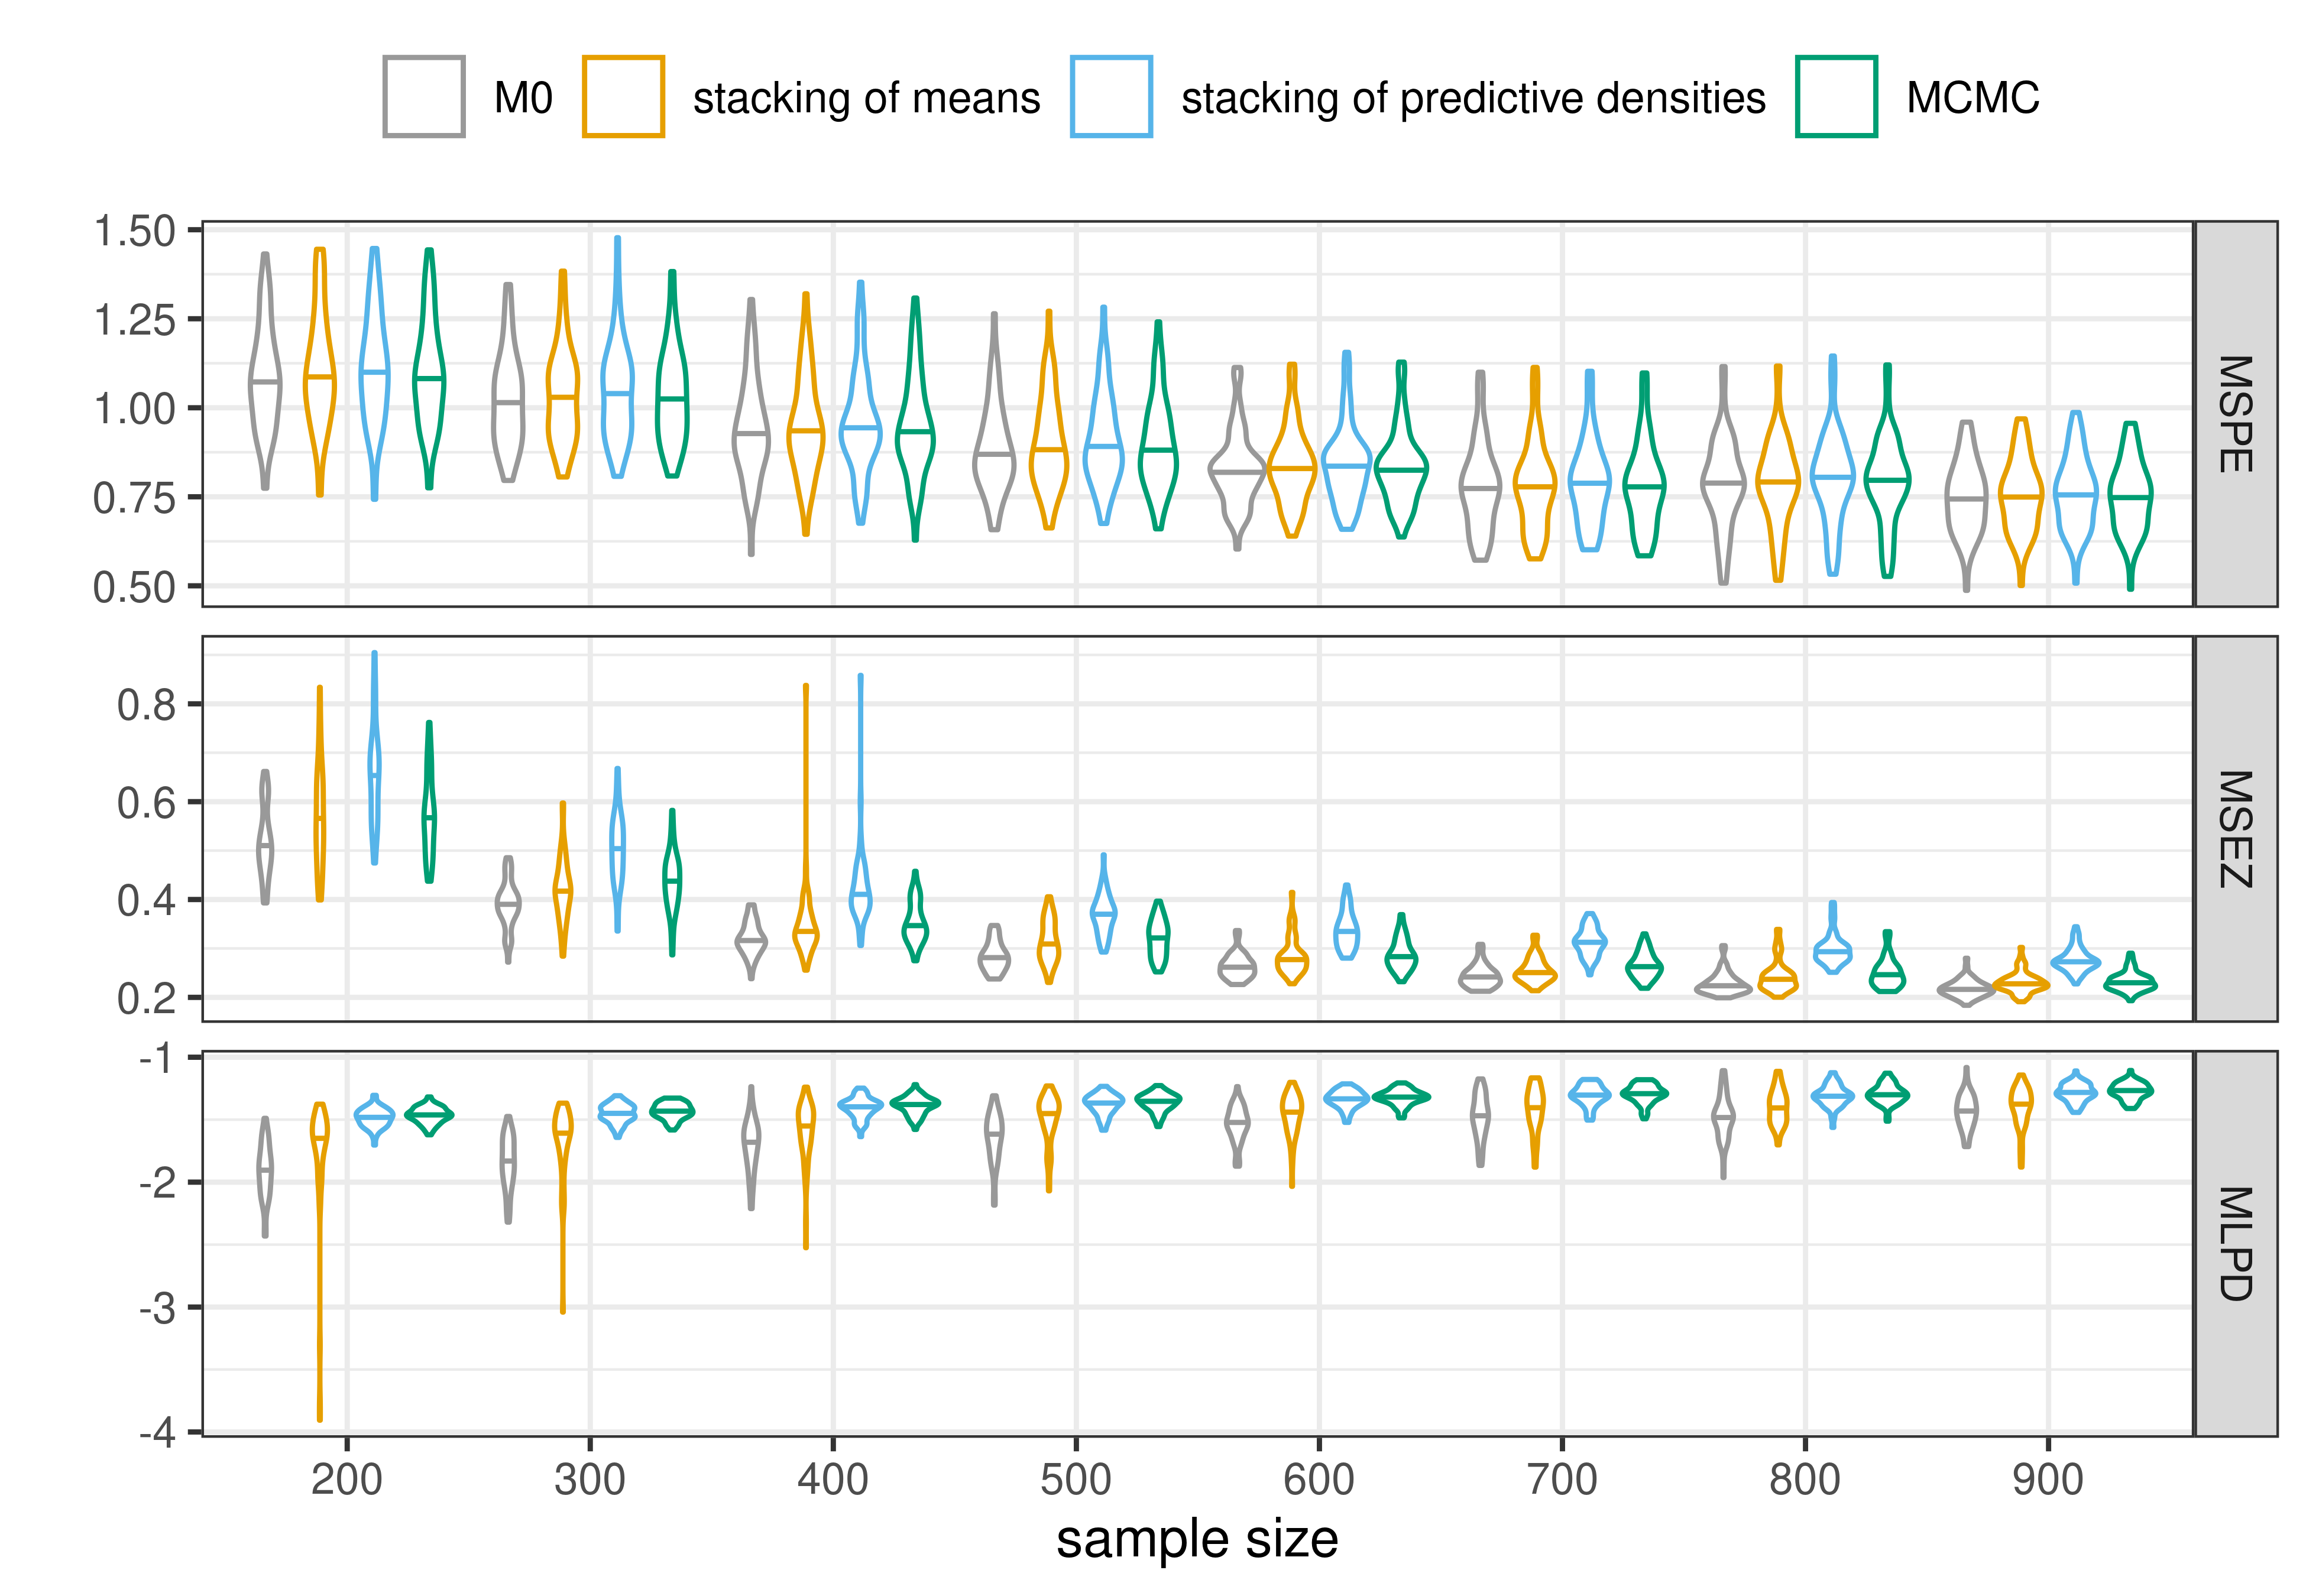
Task: Click the 1.50 tick label on MSPE axis
Action: click(x=134, y=231)
